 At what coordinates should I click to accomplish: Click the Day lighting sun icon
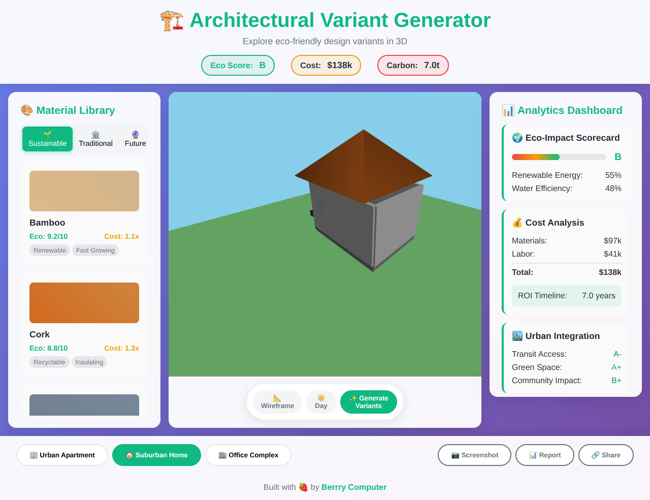click(x=321, y=398)
